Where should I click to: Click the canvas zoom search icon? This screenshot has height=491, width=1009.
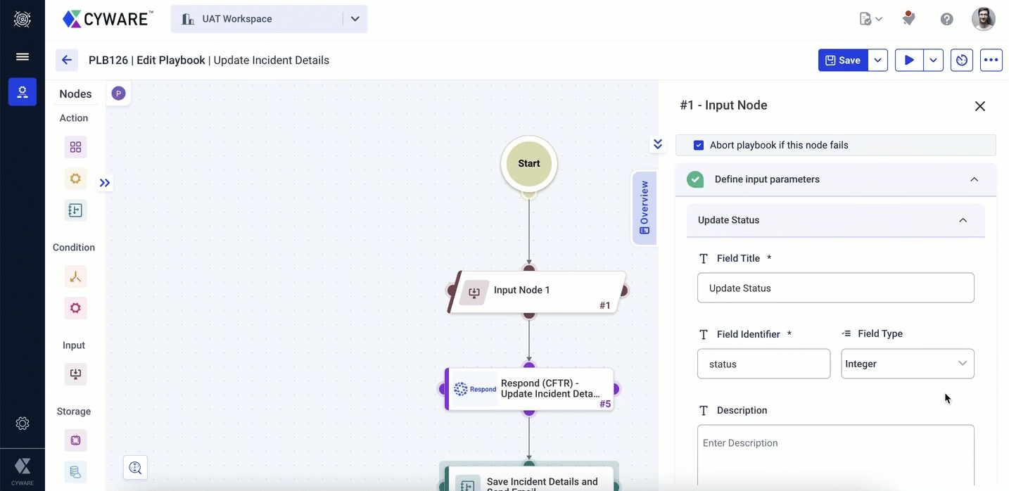tap(135, 468)
